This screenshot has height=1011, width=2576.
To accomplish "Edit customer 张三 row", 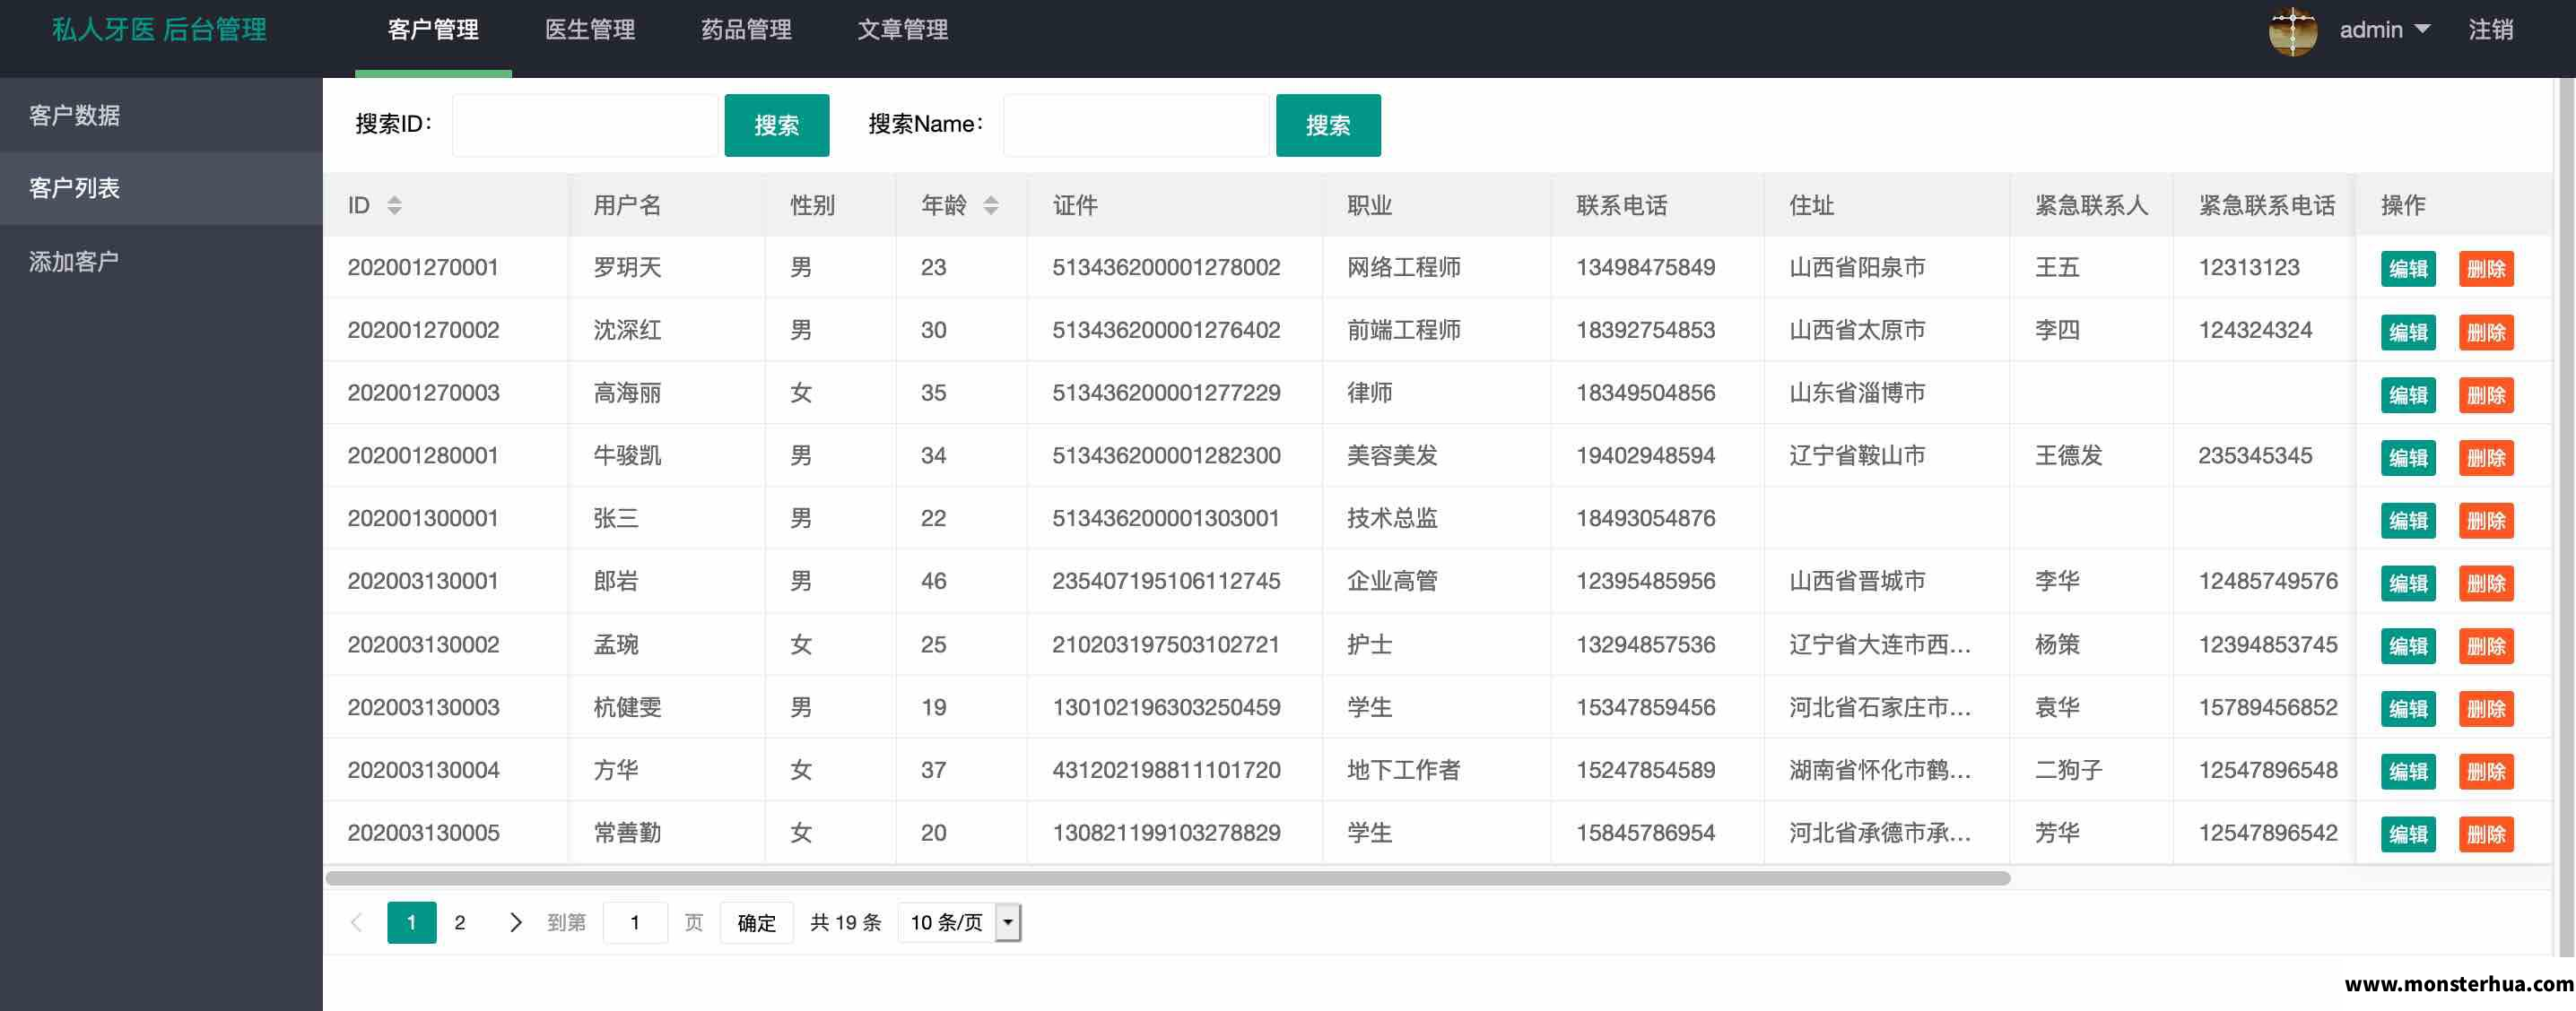I will (x=2408, y=521).
